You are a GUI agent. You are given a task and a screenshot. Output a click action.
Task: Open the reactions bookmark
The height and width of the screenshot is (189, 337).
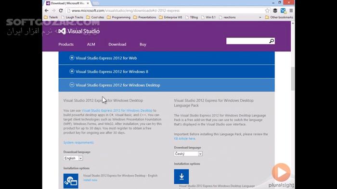tap(227, 17)
